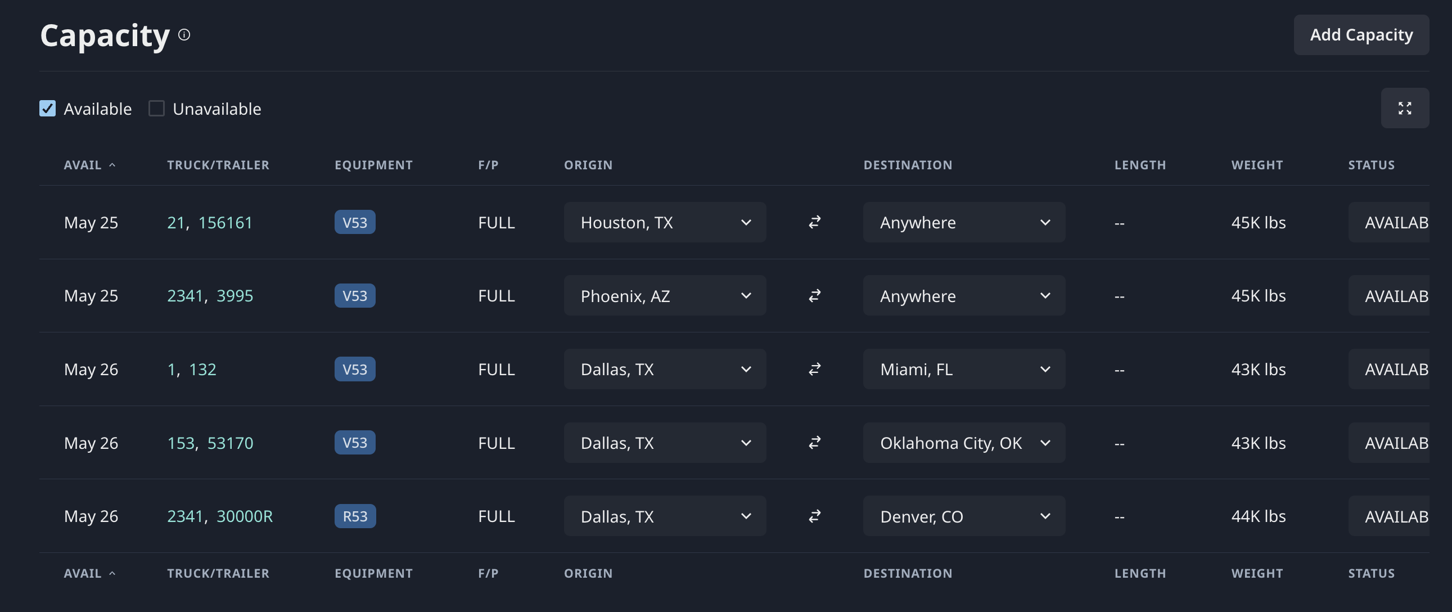Image resolution: width=1452 pixels, height=612 pixels.
Task: Uncheck the Available checkbox
Action: pyautogui.click(x=47, y=109)
